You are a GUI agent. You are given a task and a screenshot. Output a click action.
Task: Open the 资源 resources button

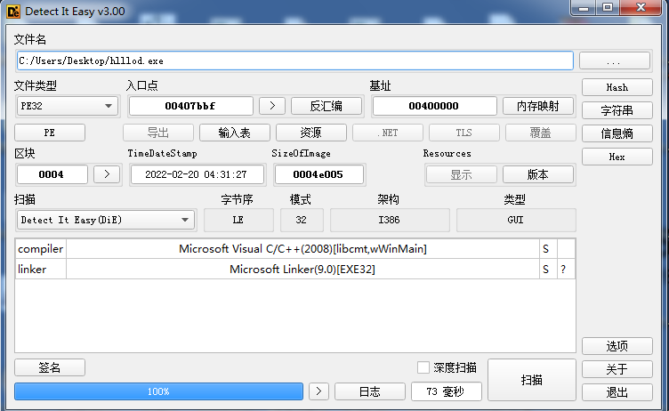(311, 133)
